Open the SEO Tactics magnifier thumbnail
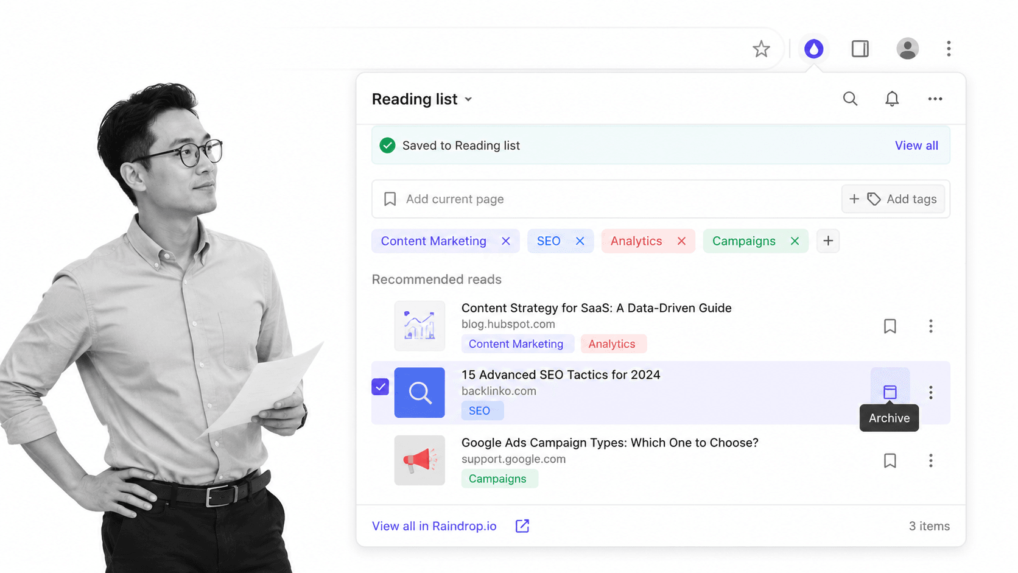Viewport: 1018px width, 573px height. [x=419, y=393]
